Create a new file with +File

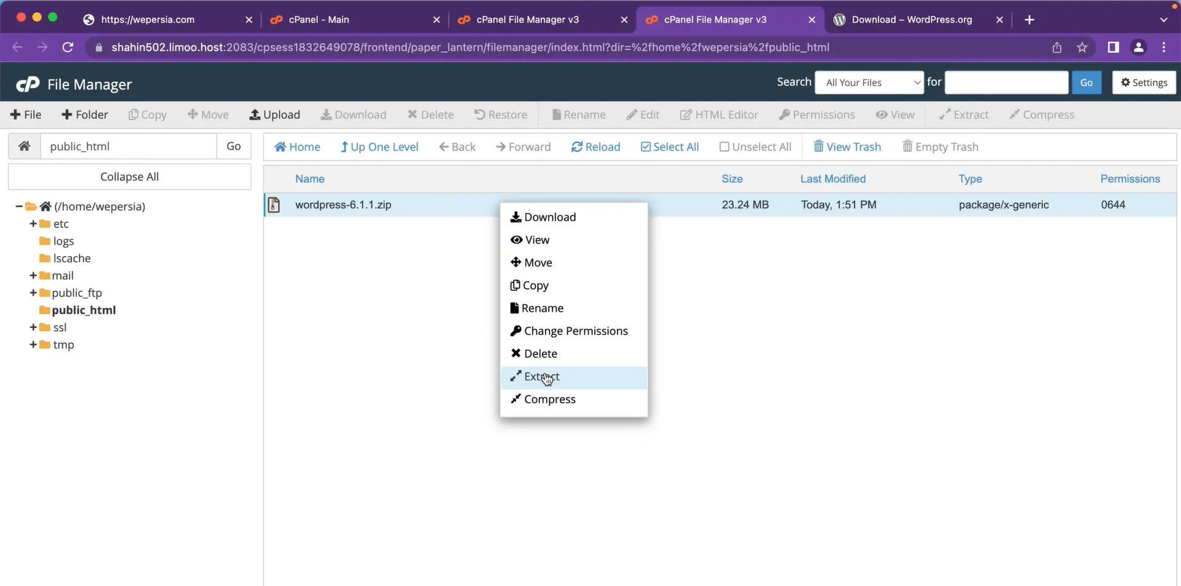26,115
